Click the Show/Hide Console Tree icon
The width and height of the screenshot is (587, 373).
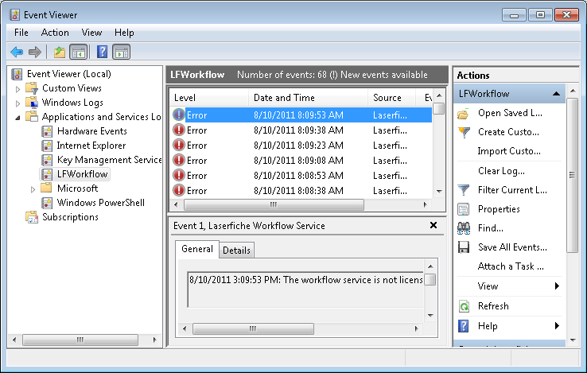tap(78, 52)
